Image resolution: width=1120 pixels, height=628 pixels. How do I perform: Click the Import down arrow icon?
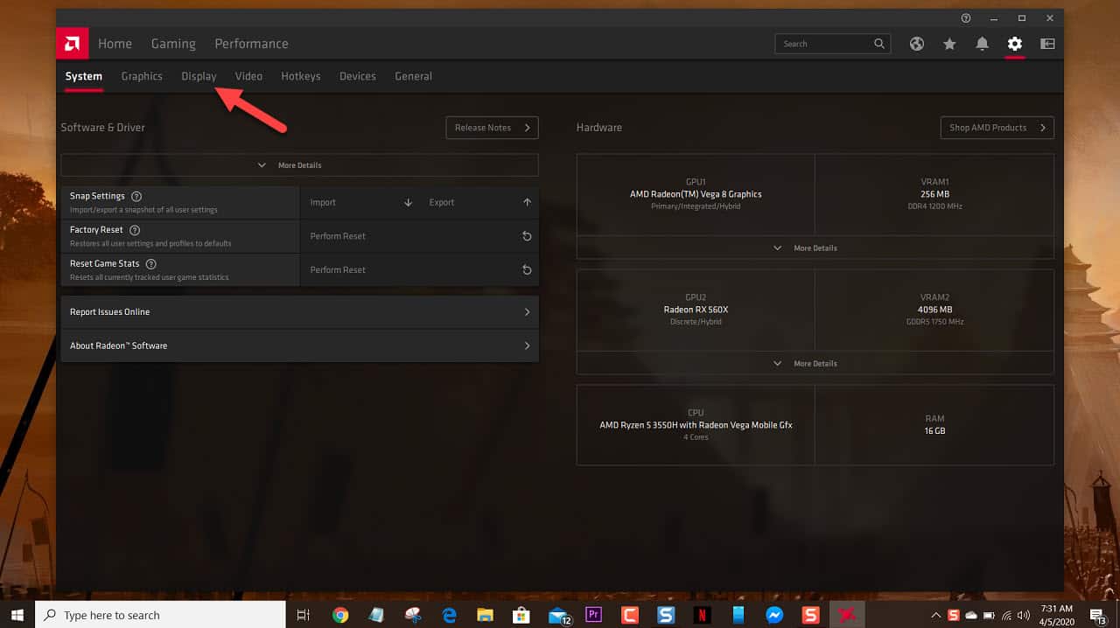pyautogui.click(x=408, y=202)
